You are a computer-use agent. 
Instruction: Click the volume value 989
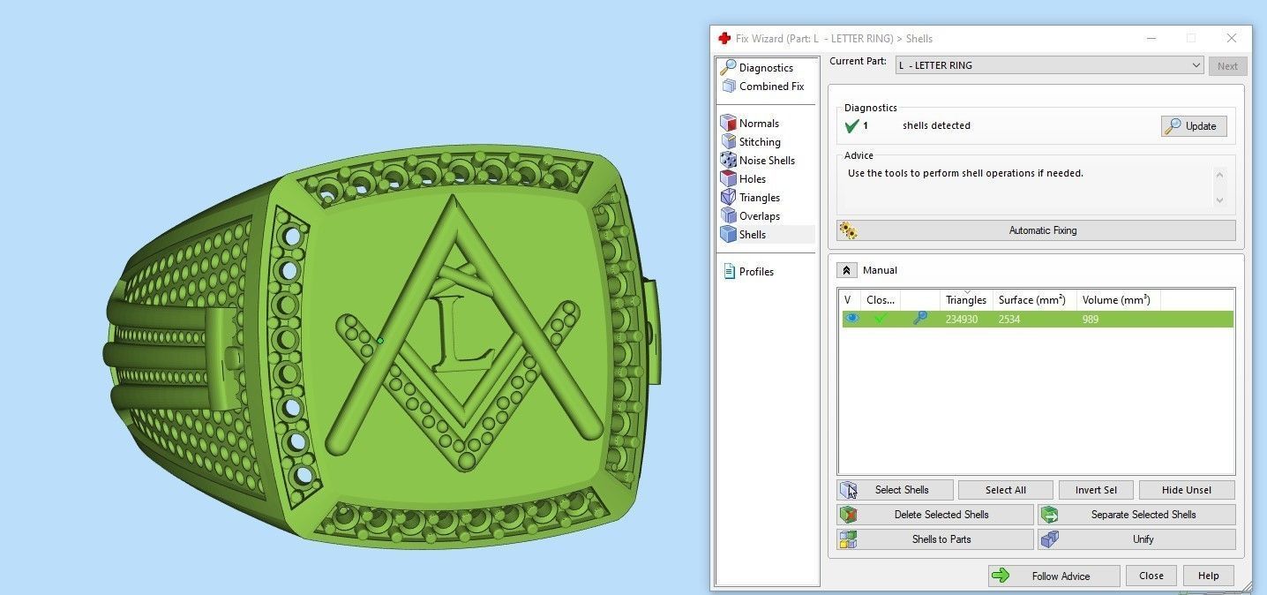tap(1091, 320)
